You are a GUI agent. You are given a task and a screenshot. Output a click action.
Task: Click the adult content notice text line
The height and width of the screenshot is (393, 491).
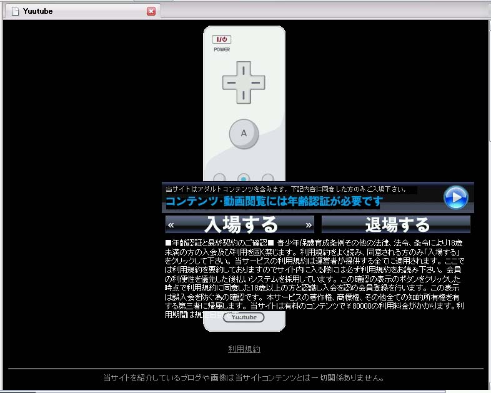click(x=286, y=189)
